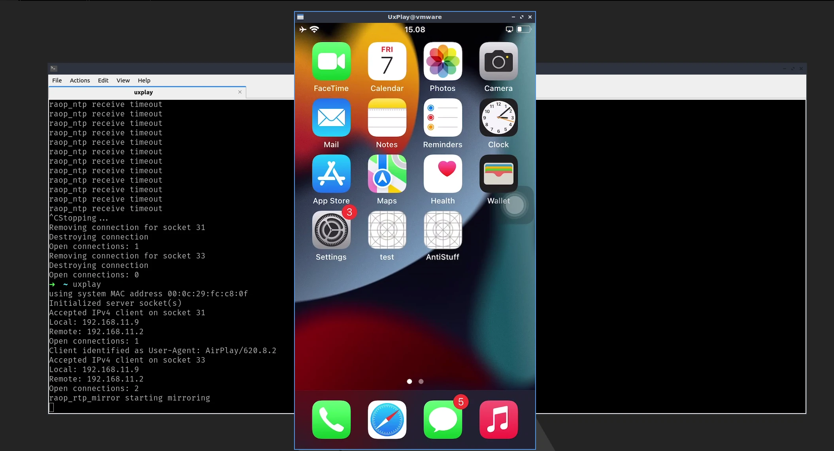Open the Maps app
This screenshot has height=451, width=834.
pyautogui.click(x=387, y=174)
